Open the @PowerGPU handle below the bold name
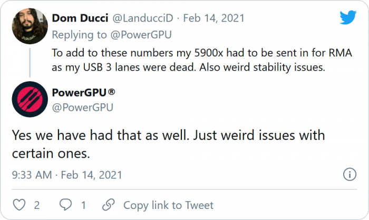 tap(82, 108)
